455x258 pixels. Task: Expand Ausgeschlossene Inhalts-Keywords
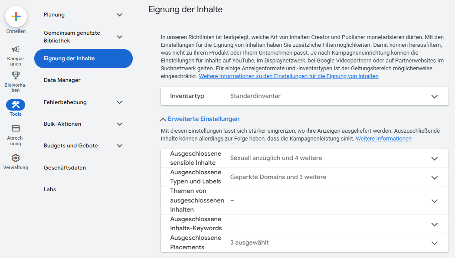(434, 224)
